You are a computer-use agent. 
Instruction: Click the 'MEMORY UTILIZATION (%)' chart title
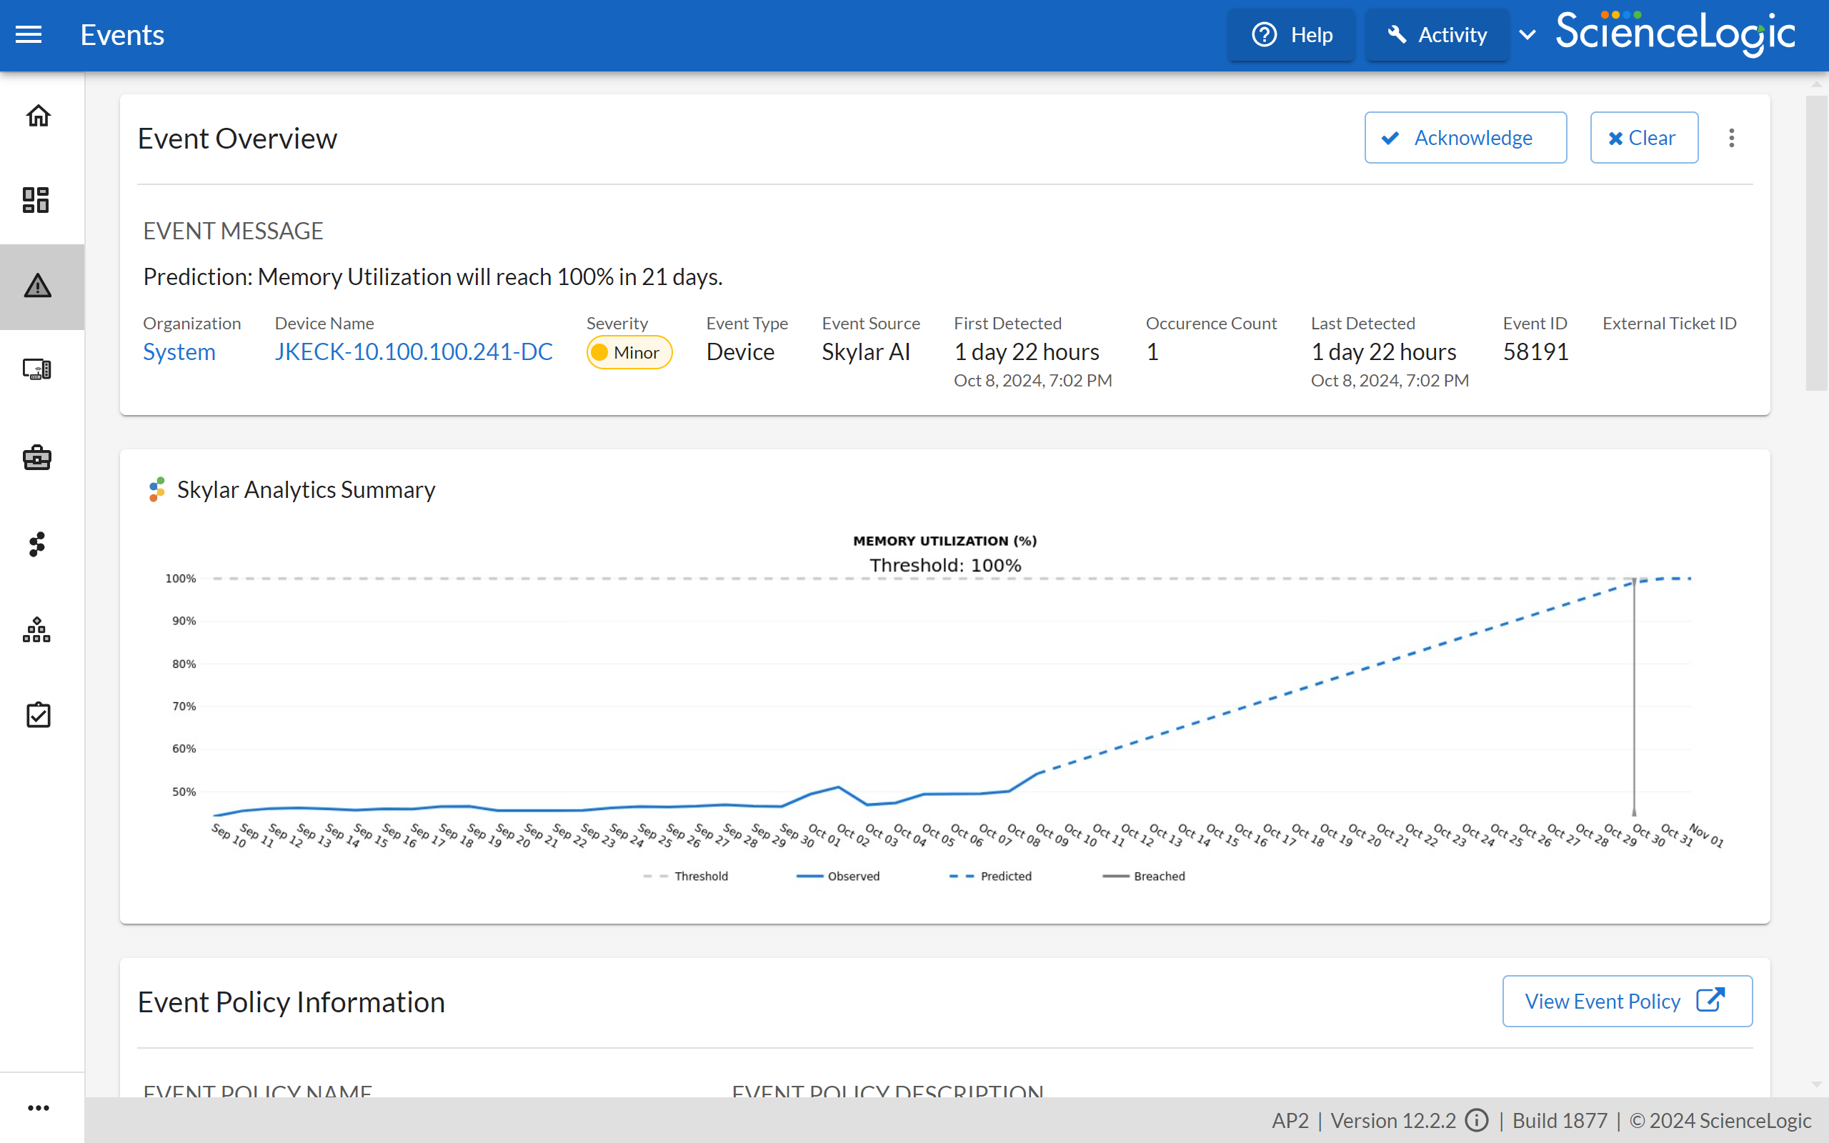tap(945, 541)
